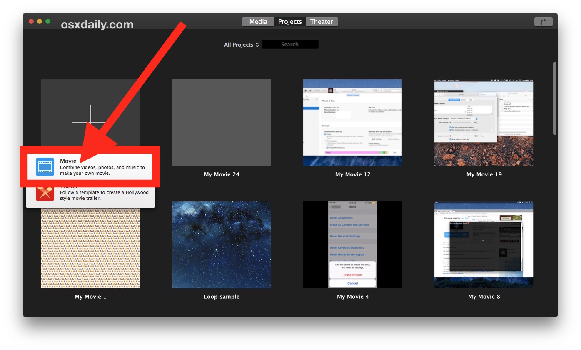
Task: Click the 'My Movie 24' title text
Action: pos(222,174)
